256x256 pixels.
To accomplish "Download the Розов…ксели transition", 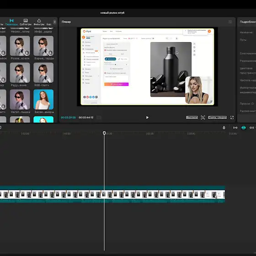I will click(x=27, y=53).
